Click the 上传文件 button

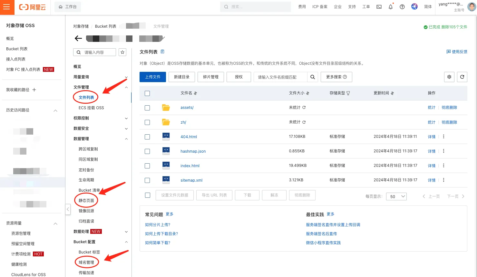point(153,77)
